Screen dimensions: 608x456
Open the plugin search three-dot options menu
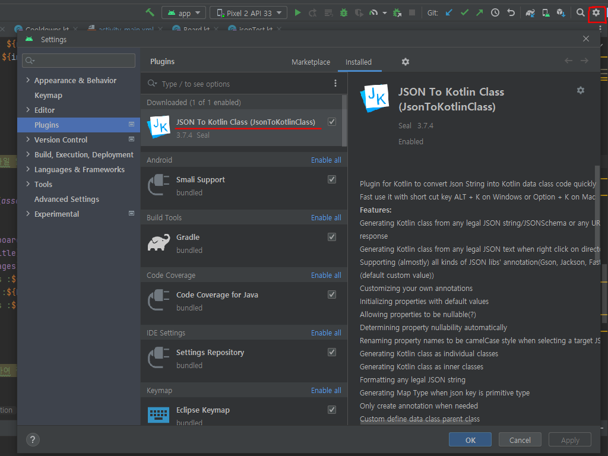click(335, 83)
